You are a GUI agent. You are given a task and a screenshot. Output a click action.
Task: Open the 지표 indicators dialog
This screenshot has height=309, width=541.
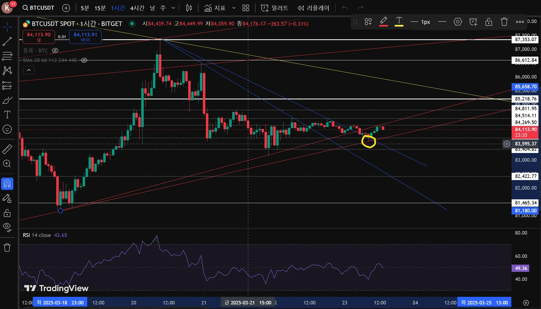[215, 8]
